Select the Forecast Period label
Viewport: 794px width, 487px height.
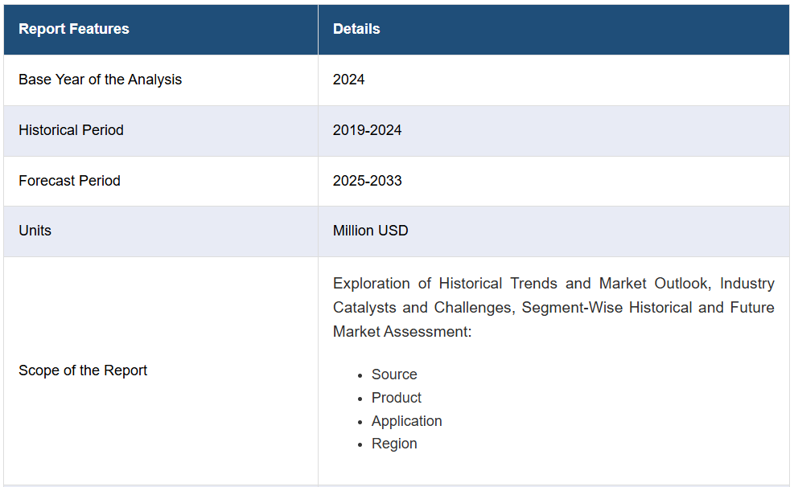(69, 181)
